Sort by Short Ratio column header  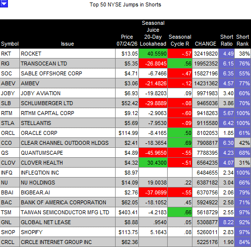tap(227, 40)
